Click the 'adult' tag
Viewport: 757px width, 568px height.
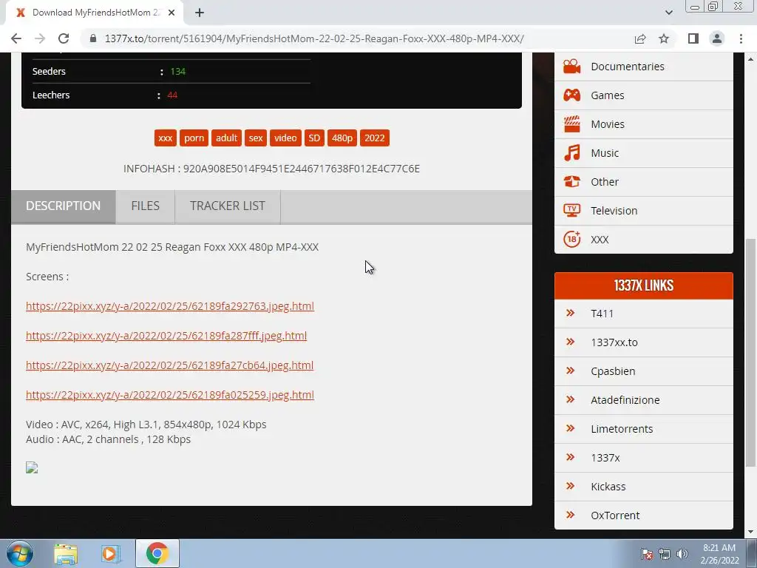[x=226, y=138]
